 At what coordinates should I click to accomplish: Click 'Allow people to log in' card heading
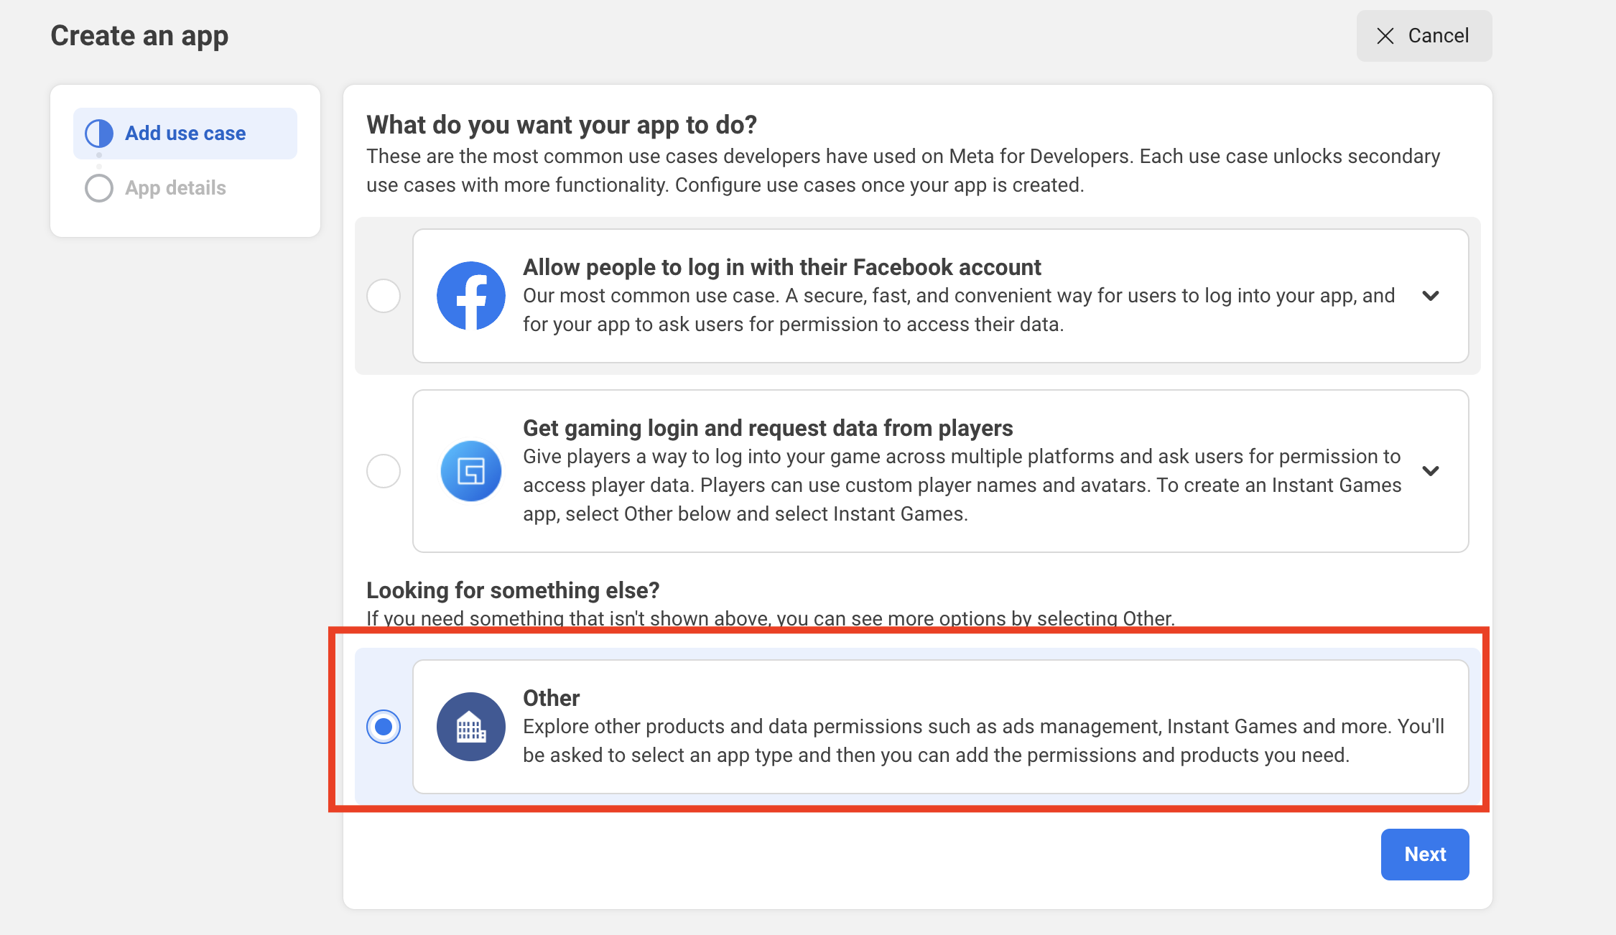tap(781, 267)
